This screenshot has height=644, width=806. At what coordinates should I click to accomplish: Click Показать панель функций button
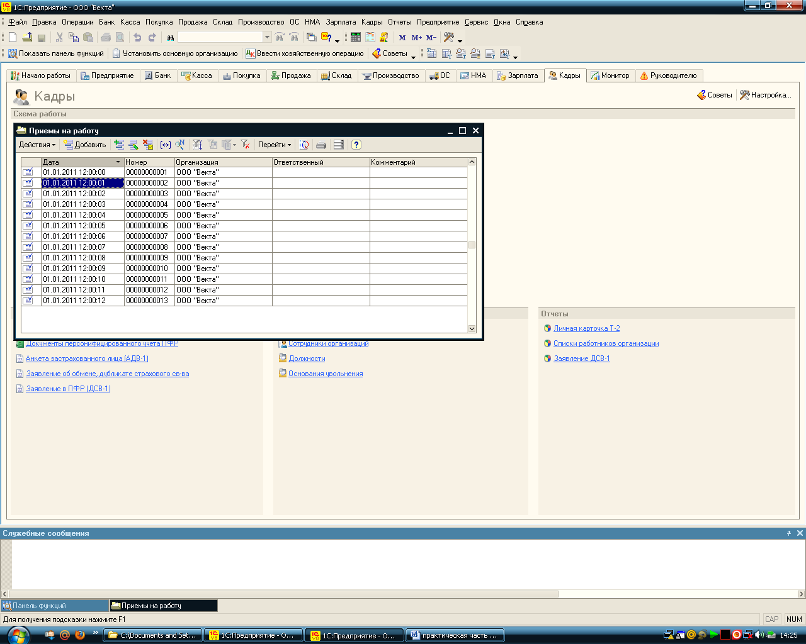pyautogui.click(x=56, y=53)
